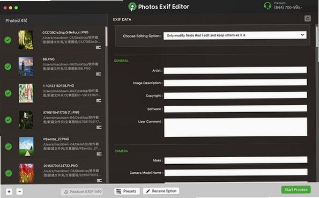
Task: Click the EXIF details icon for 88.PNG
Action: click(x=99, y=74)
